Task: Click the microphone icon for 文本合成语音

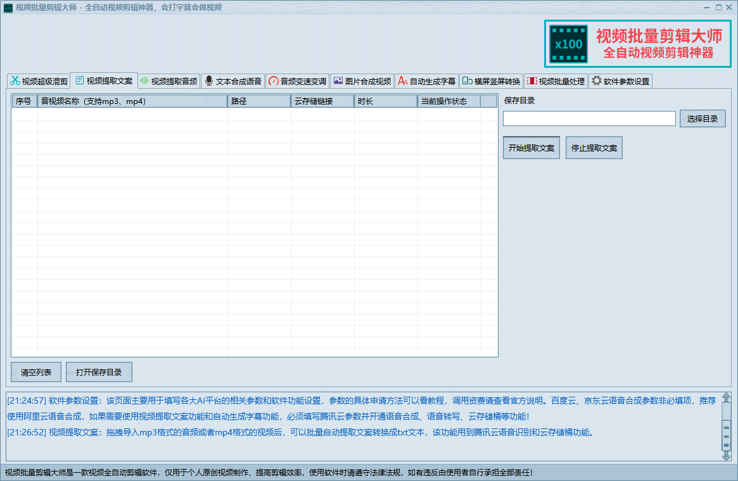Action: (209, 81)
